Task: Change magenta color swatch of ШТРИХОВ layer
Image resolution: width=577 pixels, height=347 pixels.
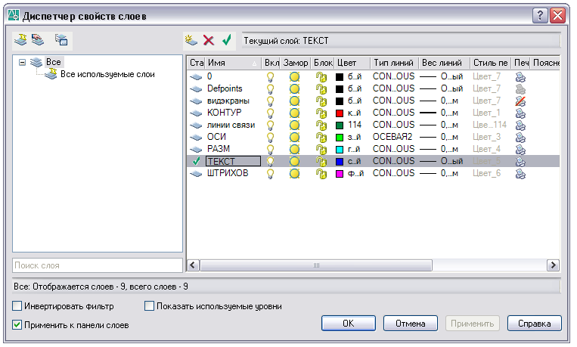Action: (x=340, y=174)
